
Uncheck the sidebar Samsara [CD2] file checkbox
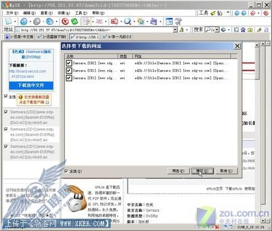click(x=6, y=112)
